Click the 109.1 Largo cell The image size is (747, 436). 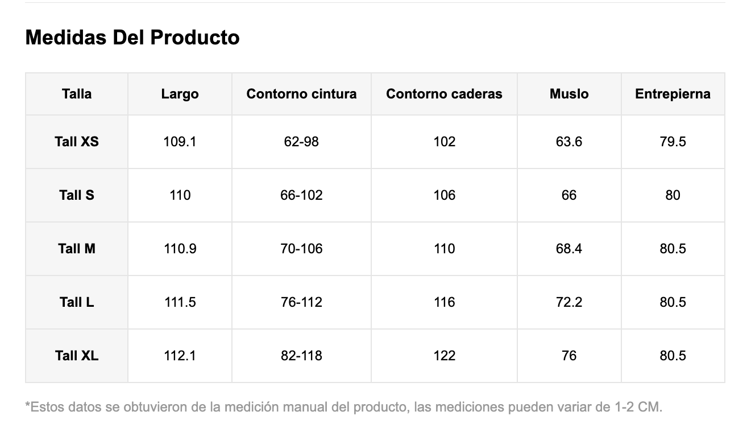pyautogui.click(x=180, y=142)
